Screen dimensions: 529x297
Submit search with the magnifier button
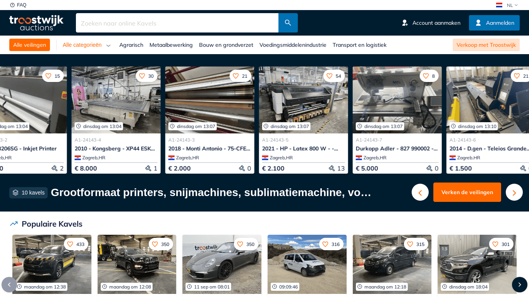pyautogui.click(x=288, y=23)
